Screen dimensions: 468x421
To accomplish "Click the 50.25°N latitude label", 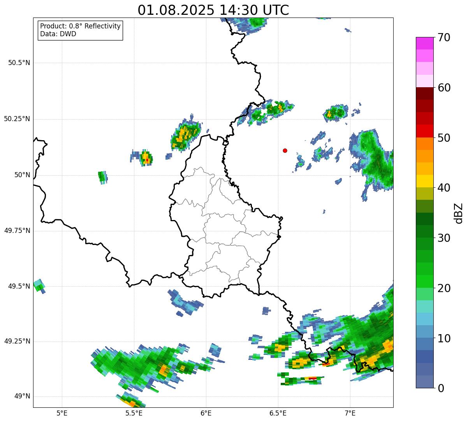I will pos(17,119).
